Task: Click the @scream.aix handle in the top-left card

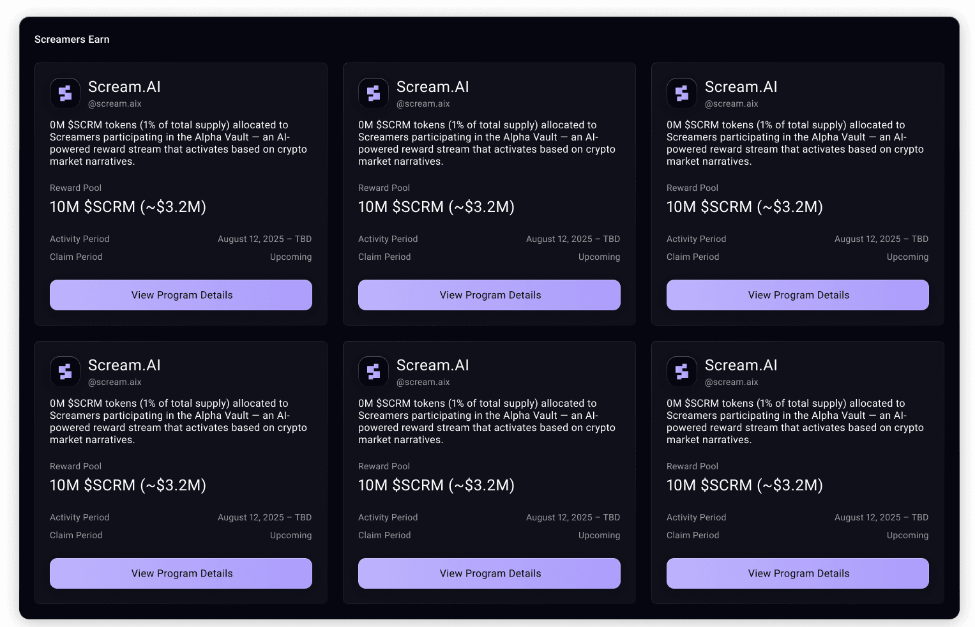Action: [x=115, y=104]
